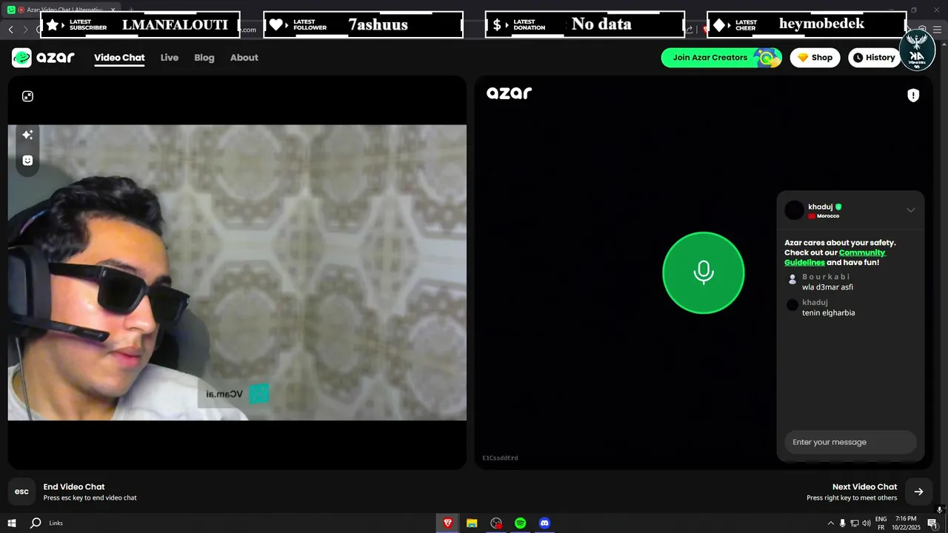Click the local webcam video preview
948x533 pixels.
point(237,272)
